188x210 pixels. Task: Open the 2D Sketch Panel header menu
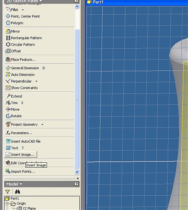tap(24, 1)
